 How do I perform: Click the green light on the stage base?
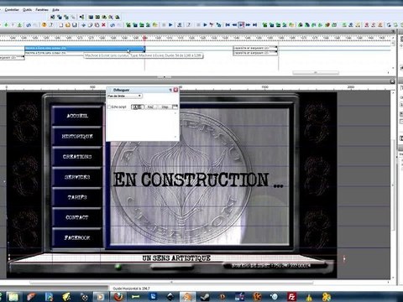tap(118, 267)
